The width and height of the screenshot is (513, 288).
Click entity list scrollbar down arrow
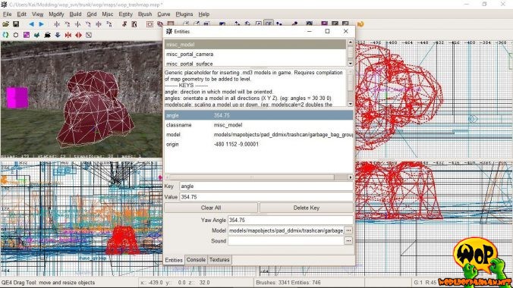[x=351, y=63]
